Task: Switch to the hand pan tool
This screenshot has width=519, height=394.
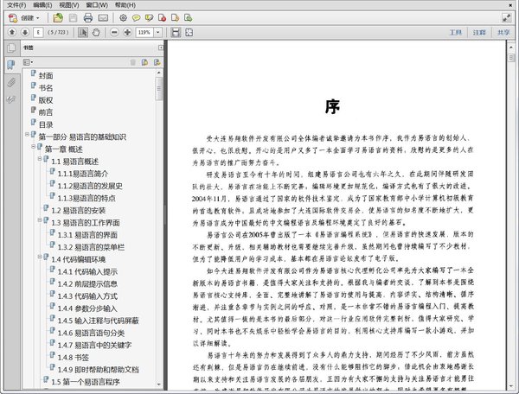Action: coord(96,32)
